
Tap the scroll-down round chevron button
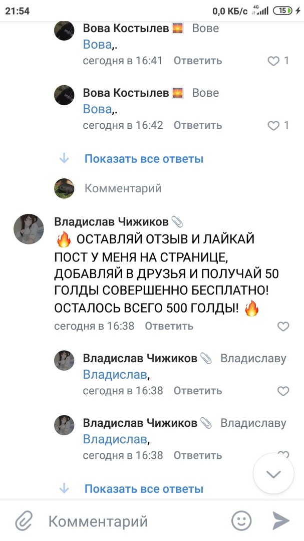pyautogui.click(x=273, y=474)
